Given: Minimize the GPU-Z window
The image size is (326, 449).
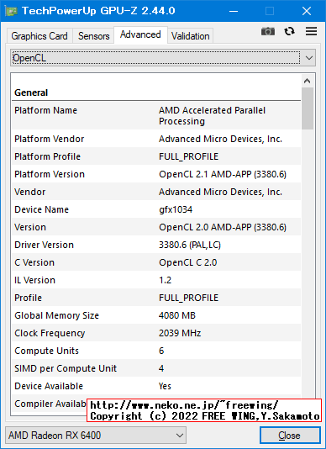Looking at the screenshot, I should point(234,11).
